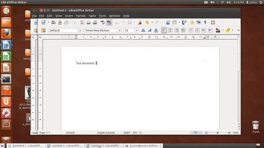Open the Edit menu
The width and height of the screenshot is (264, 148).
coord(49,16)
